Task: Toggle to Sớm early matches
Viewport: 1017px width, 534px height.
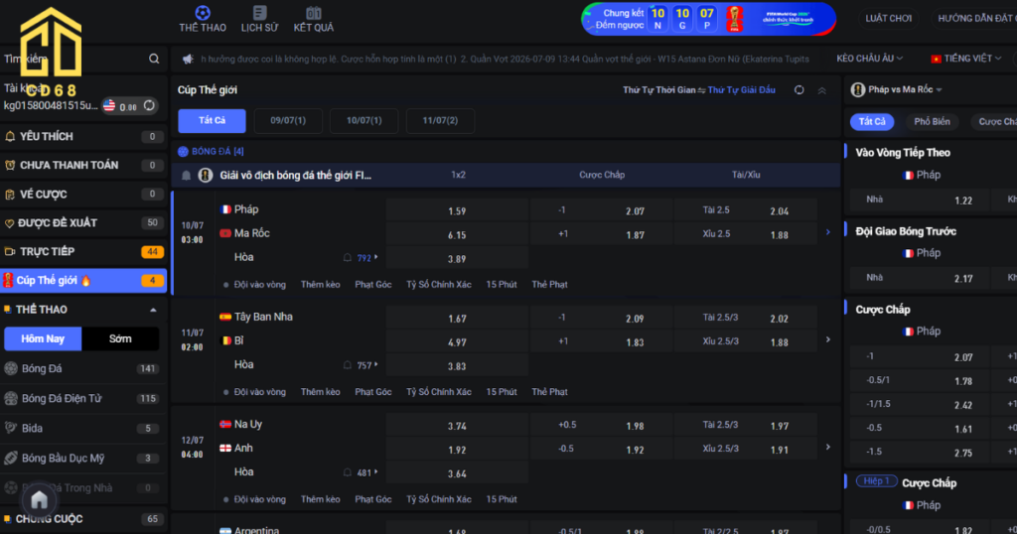Action: 120,338
